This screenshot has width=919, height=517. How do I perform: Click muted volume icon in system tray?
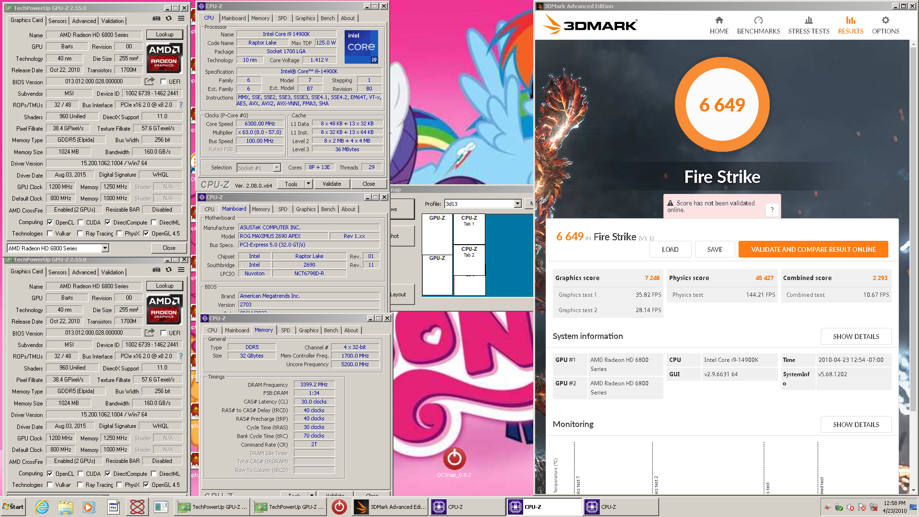pos(850,507)
